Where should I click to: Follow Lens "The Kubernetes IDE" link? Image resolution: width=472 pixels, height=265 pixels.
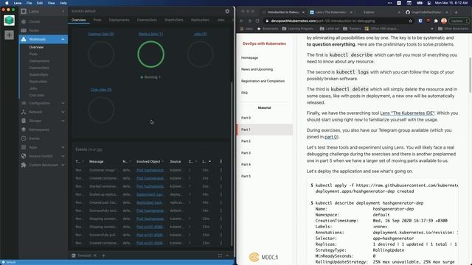tap(407, 113)
